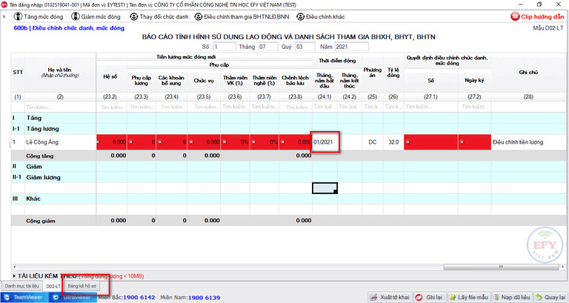Click the x icon in the decision Số cell
Image resolution: width=569 pixels, height=303 pixels.
pos(407,142)
